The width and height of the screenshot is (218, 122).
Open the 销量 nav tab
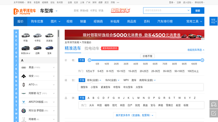click(x=83, y=21)
